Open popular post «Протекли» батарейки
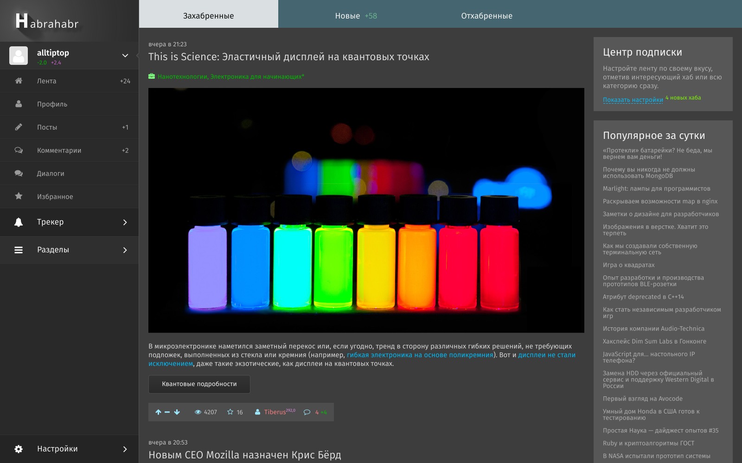The height and width of the screenshot is (463, 742). 658,154
